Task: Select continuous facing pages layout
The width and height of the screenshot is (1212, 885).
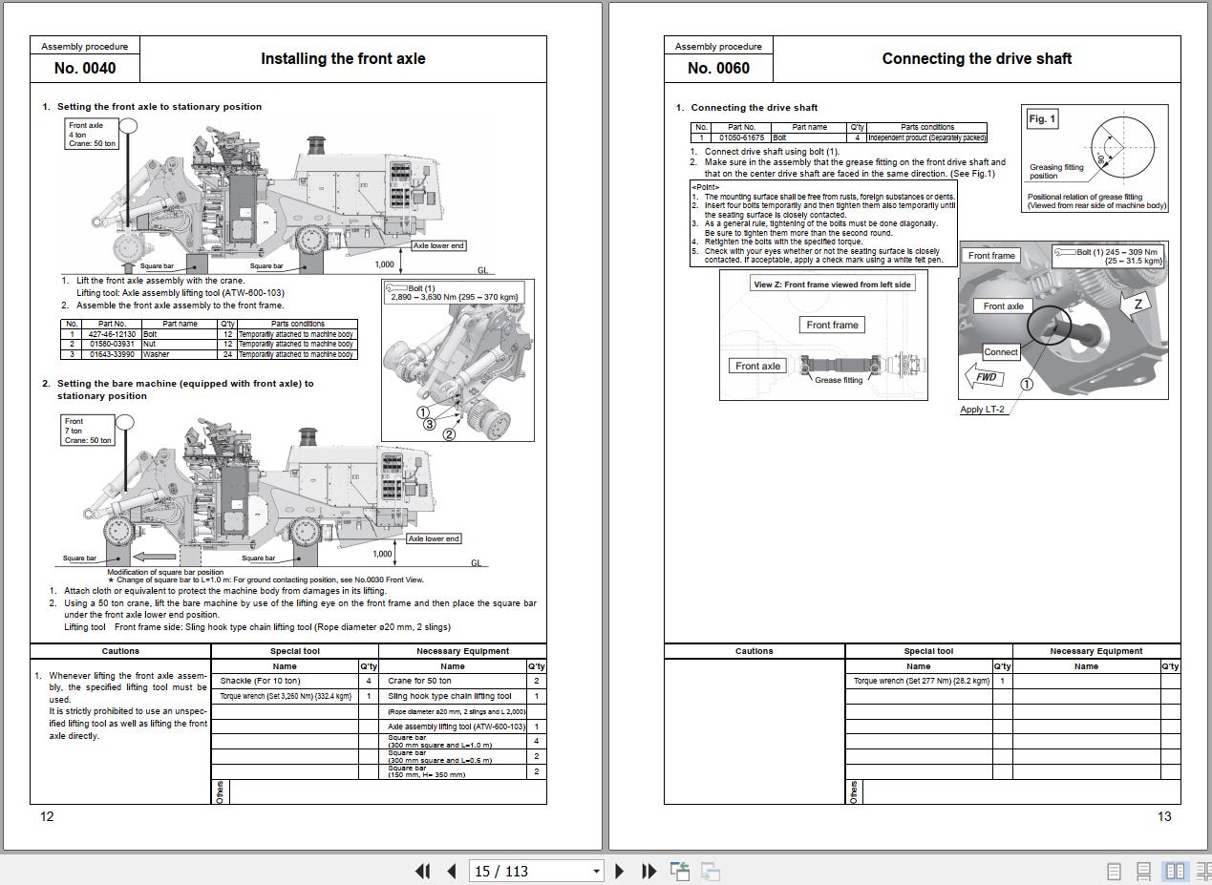Action: click(x=1203, y=871)
